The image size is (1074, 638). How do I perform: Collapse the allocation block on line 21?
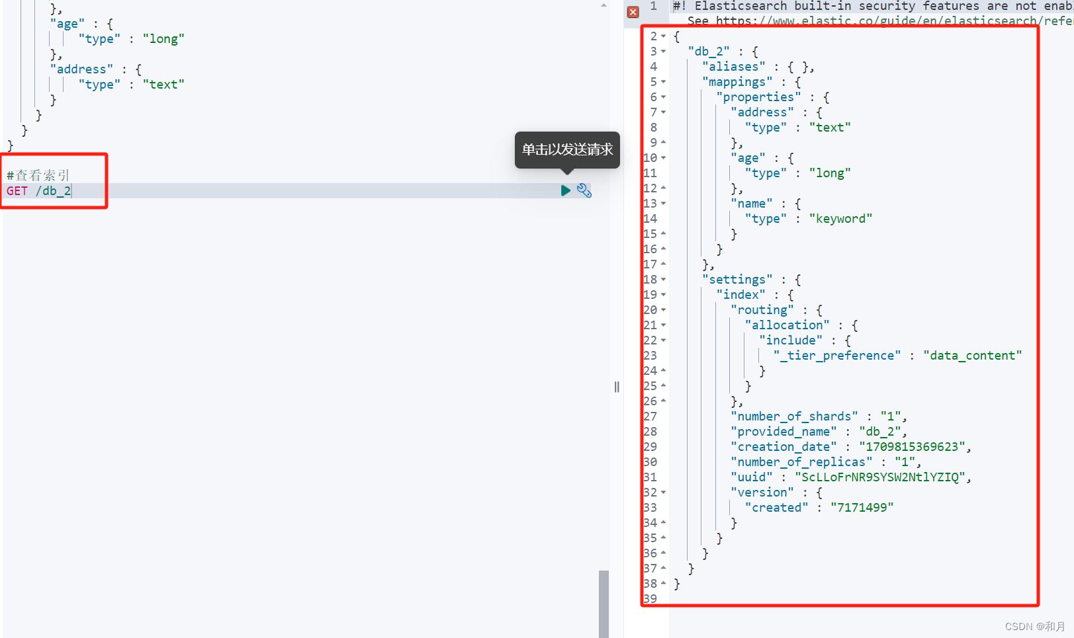click(662, 325)
